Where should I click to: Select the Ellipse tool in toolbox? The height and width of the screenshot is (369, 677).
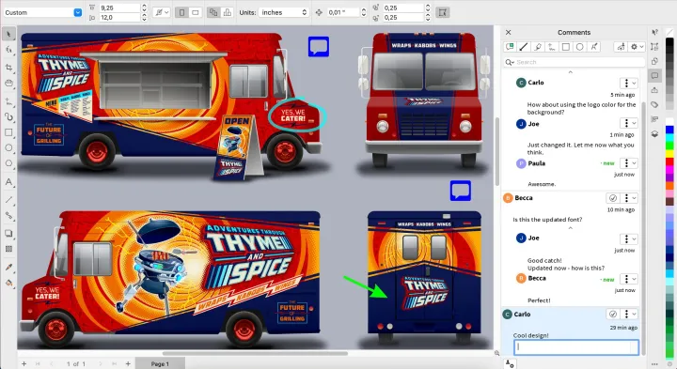(8, 147)
